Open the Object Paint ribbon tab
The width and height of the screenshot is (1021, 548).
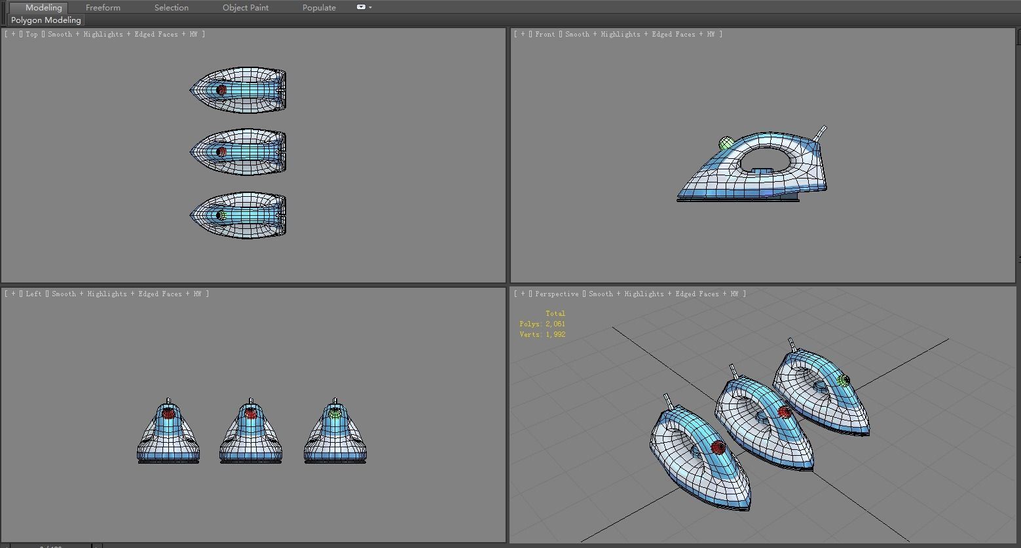[x=246, y=7]
